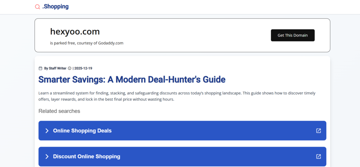Open the .Shopping site logo

55,7
